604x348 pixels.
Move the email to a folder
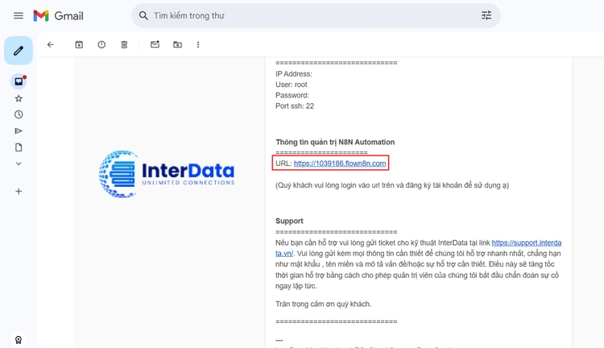(x=178, y=44)
